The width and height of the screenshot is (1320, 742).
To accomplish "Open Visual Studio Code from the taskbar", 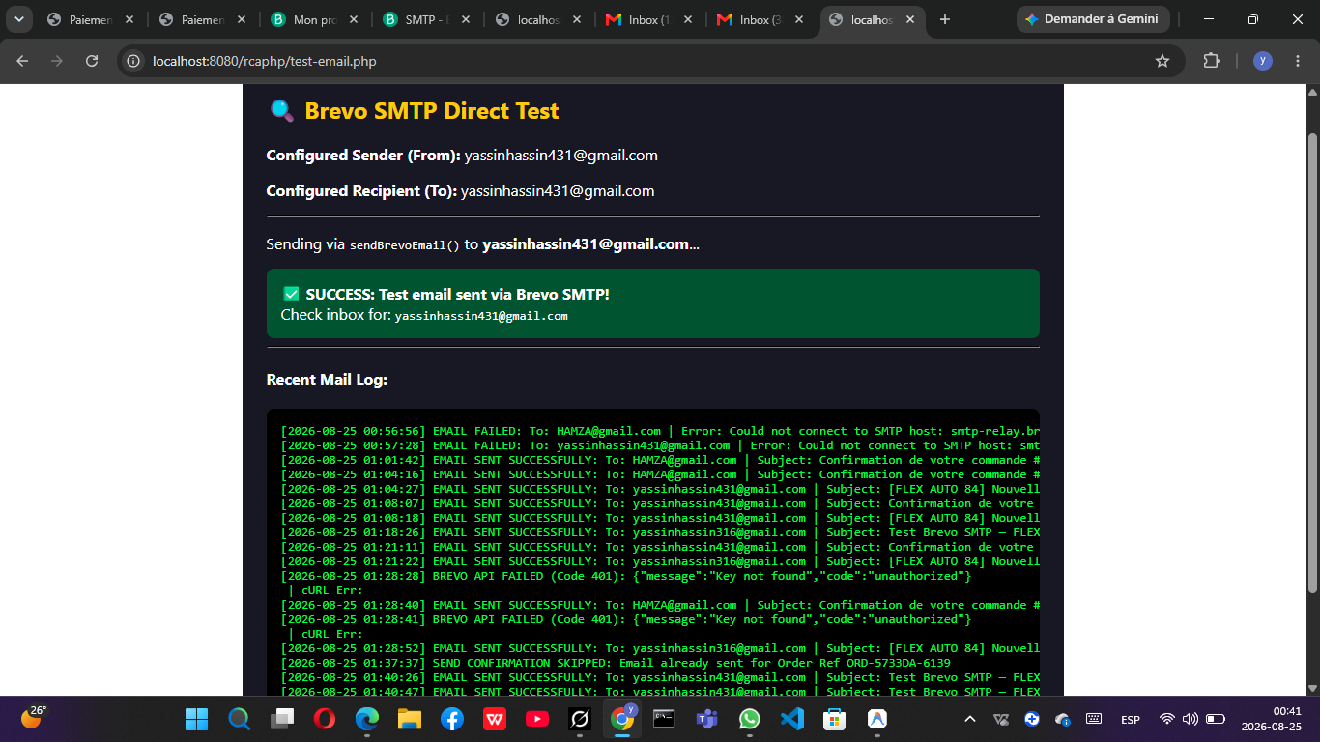I will click(792, 719).
